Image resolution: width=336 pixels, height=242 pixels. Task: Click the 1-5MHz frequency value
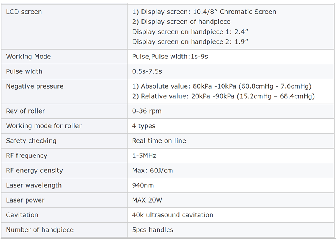(x=144, y=156)
